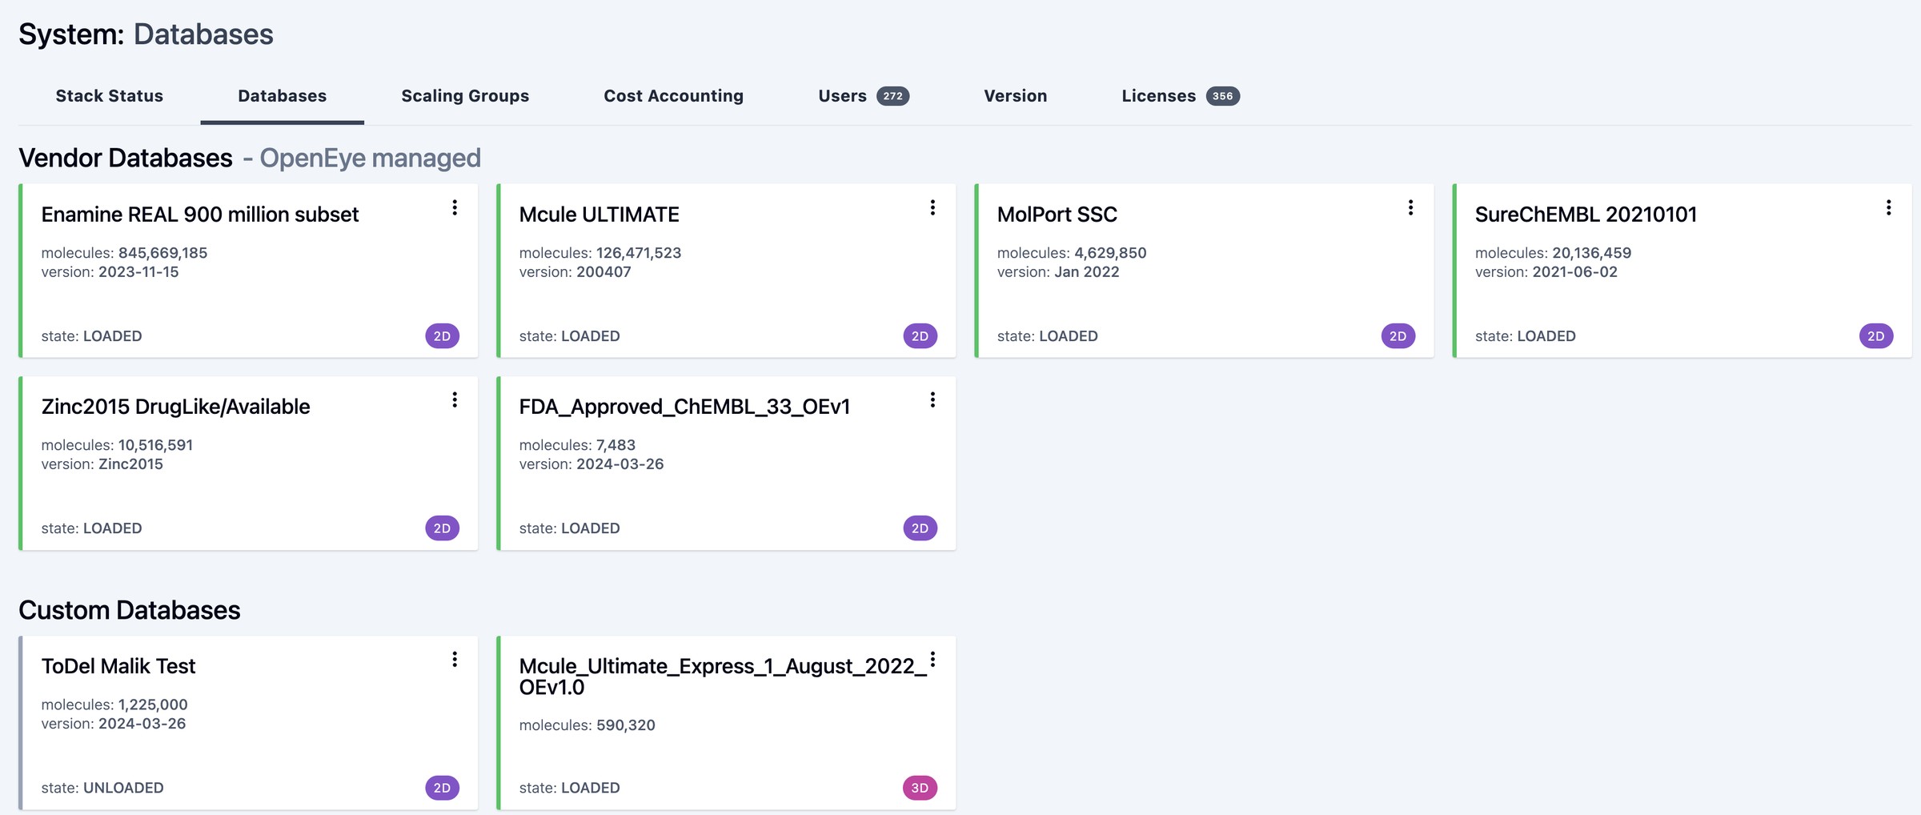The width and height of the screenshot is (1921, 815).
Task: Open the Enamine REAL card options menu
Action: click(x=455, y=208)
